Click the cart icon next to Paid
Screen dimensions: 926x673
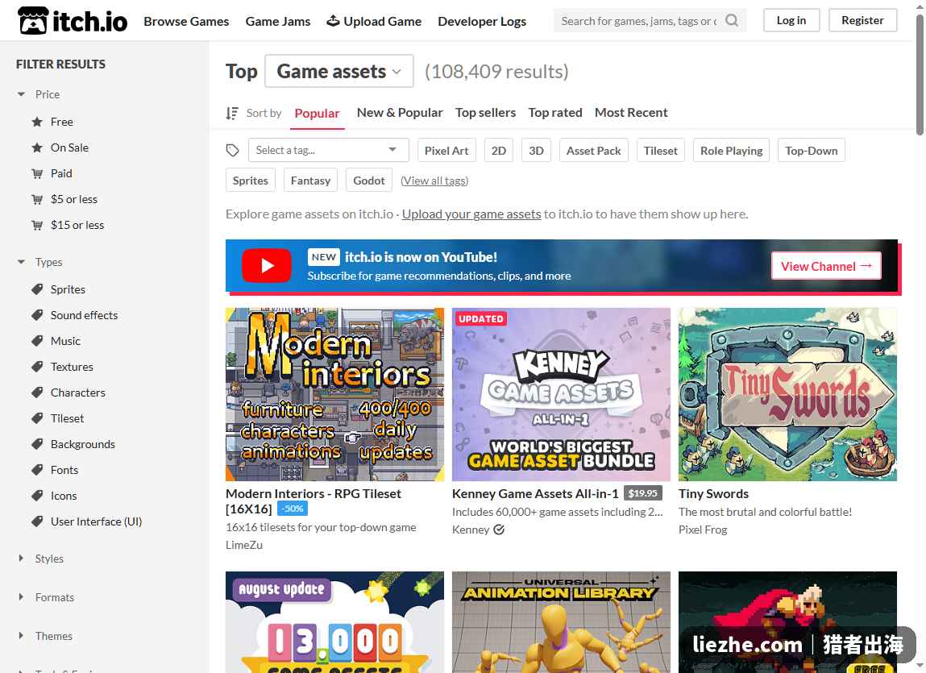37,174
